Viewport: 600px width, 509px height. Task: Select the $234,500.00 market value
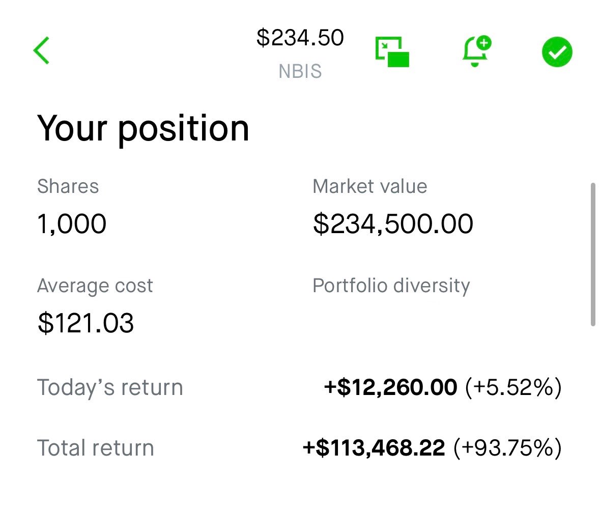[393, 224]
